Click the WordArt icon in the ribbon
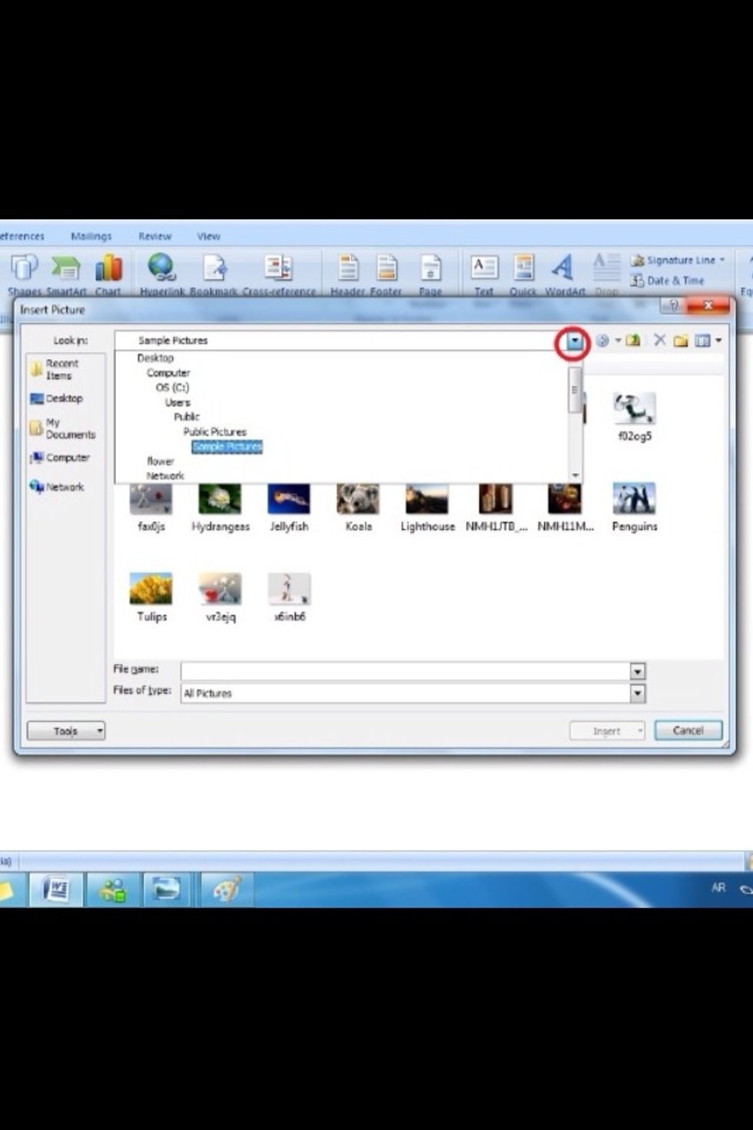This screenshot has width=753, height=1130. 562,268
